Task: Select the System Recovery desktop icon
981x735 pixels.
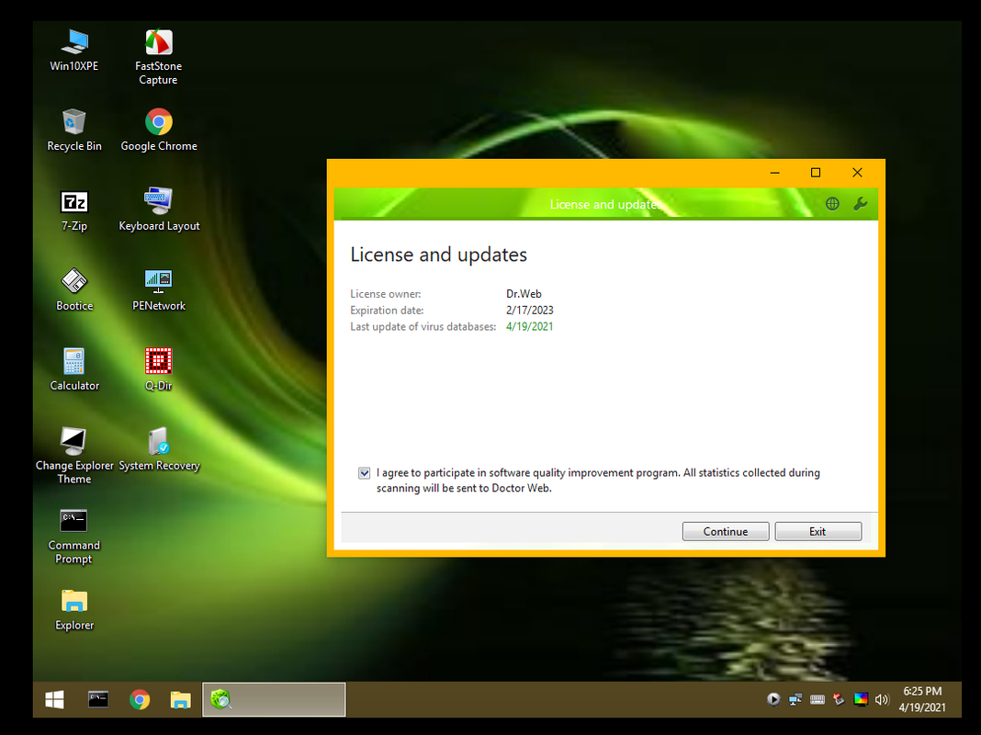Action: point(159,449)
